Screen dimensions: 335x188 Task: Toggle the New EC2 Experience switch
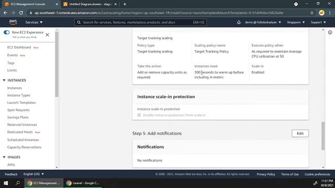(x=7, y=32)
